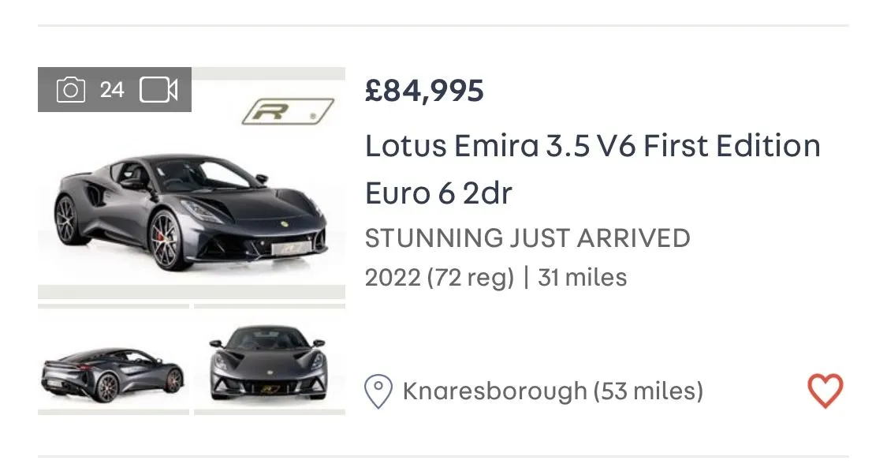Click the dealer R logo on main photo
887x464 pixels.
pos(286,112)
